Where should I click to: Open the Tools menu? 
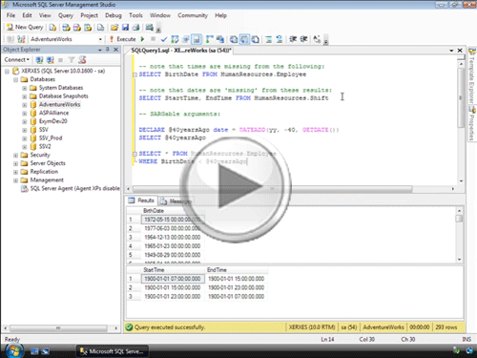click(x=135, y=15)
